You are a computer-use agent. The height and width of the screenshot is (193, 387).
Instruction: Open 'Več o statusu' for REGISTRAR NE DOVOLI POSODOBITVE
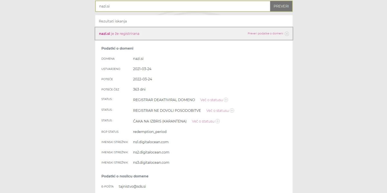217,110
